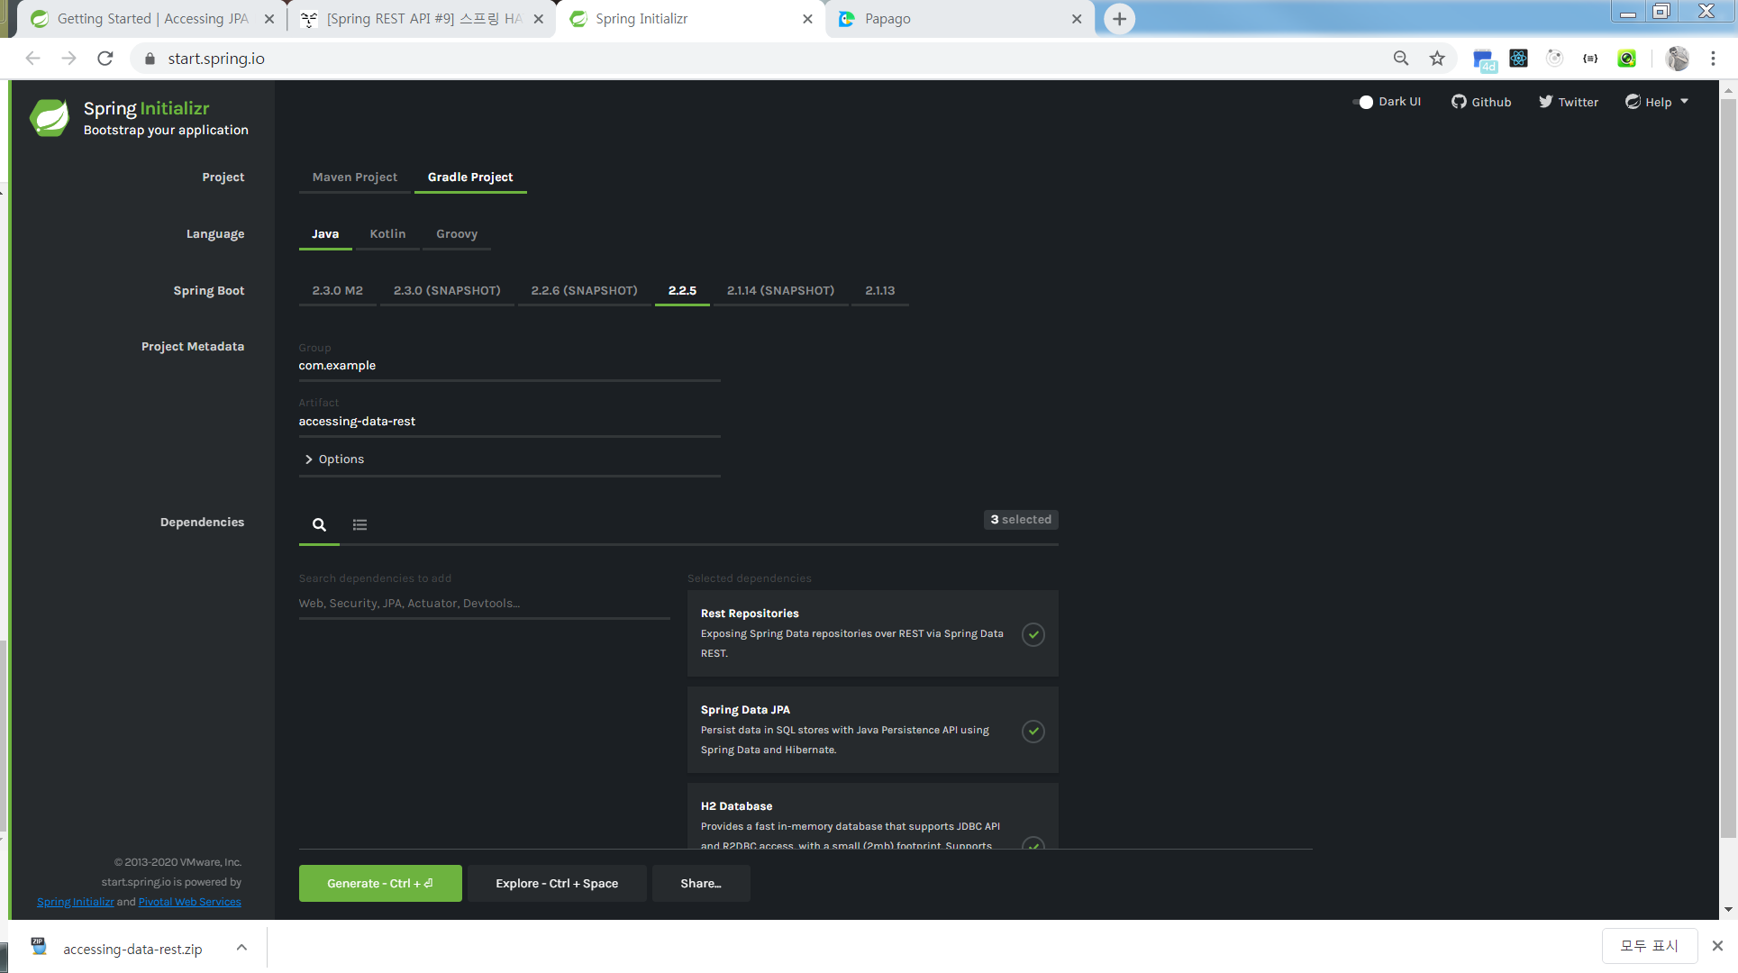Select the Maven Project tab

pos(354,177)
